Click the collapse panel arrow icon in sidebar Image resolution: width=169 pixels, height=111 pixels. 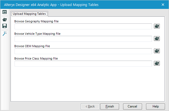(x=4, y=12)
